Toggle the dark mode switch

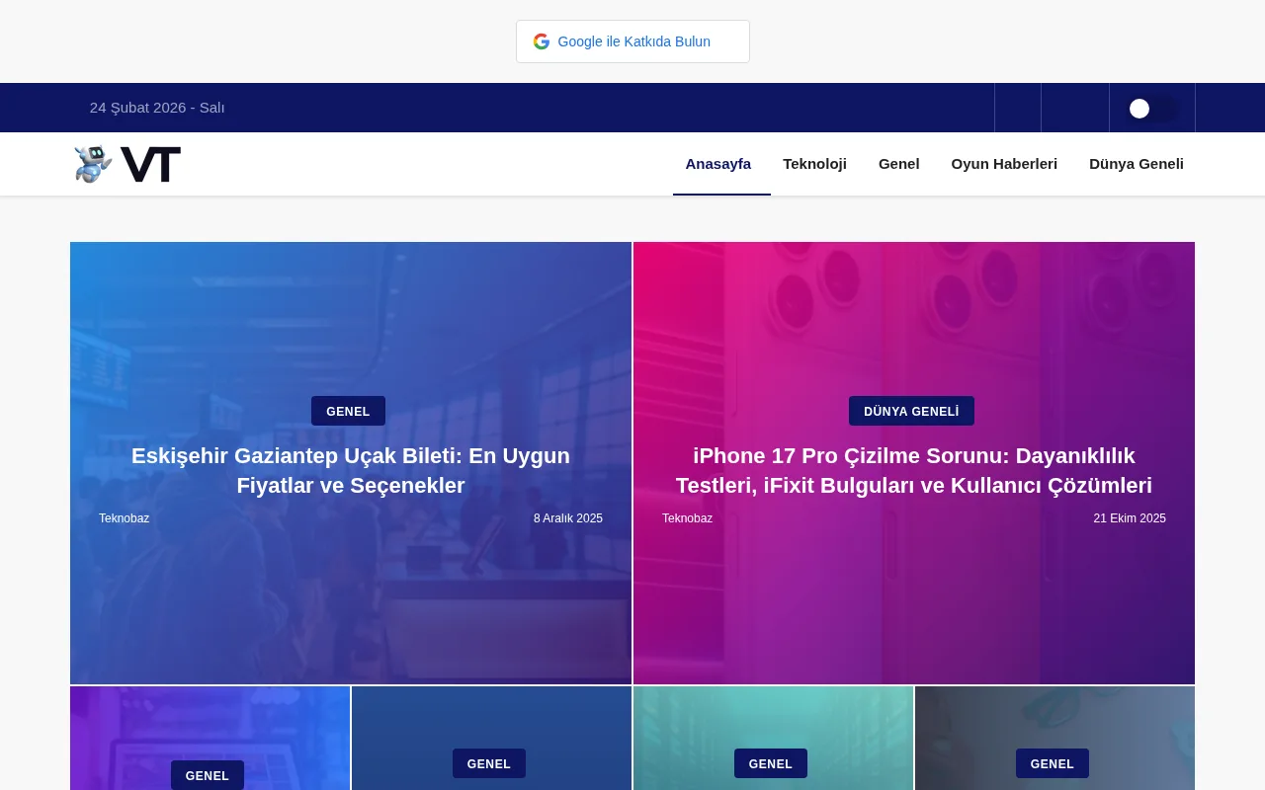1152,109
